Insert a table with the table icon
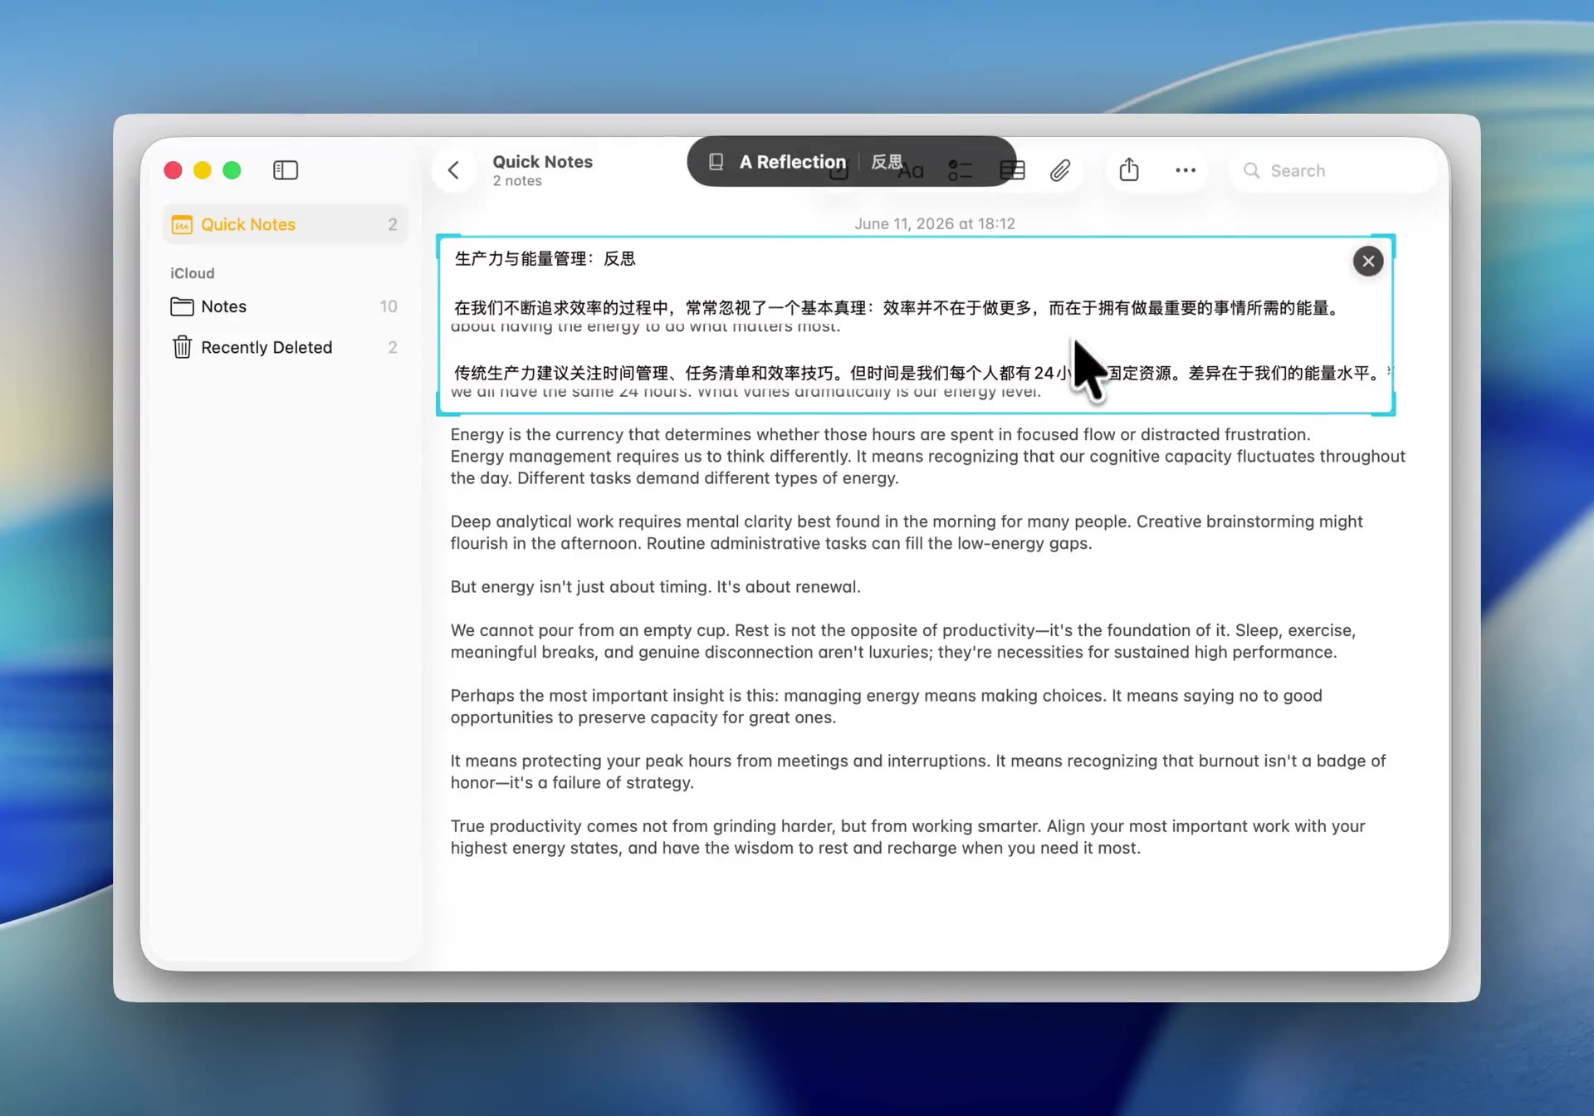Viewport: 1594px width, 1116px height. [x=1012, y=170]
